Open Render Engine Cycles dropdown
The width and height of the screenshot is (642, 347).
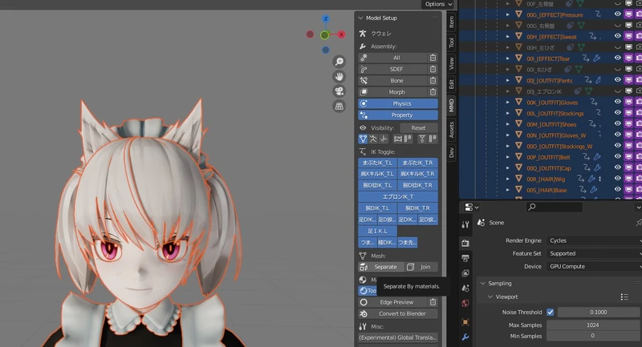coord(594,240)
